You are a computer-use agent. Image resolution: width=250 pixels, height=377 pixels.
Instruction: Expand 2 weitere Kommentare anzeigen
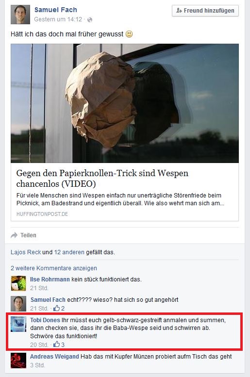[x=54, y=268]
